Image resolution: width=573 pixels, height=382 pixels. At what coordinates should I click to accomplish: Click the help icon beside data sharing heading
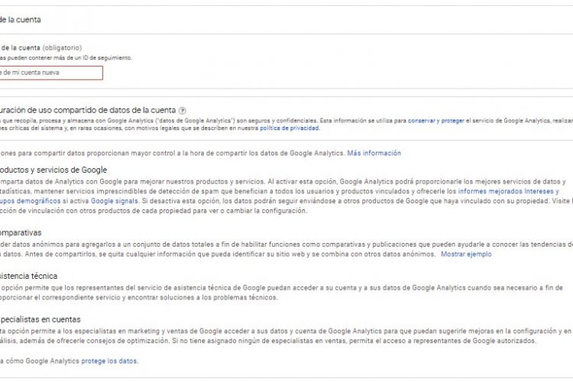(x=182, y=110)
